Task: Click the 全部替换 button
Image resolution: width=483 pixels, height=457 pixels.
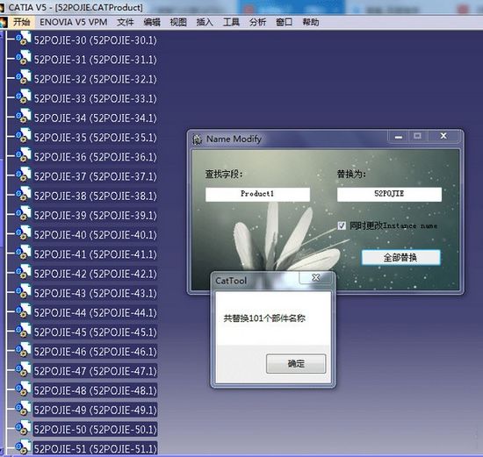Action: [x=400, y=257]
